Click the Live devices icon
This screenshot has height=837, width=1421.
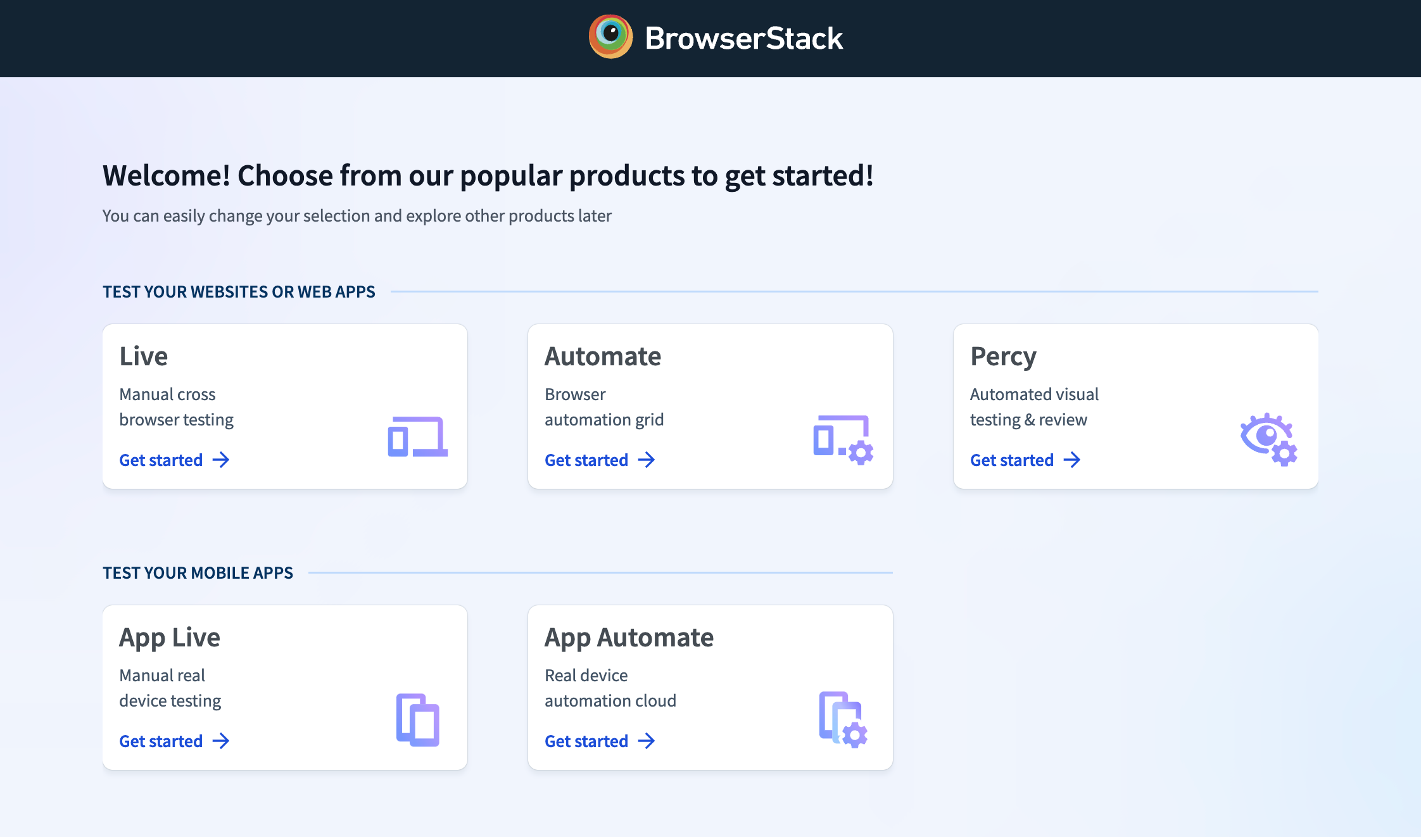(417, 437)
